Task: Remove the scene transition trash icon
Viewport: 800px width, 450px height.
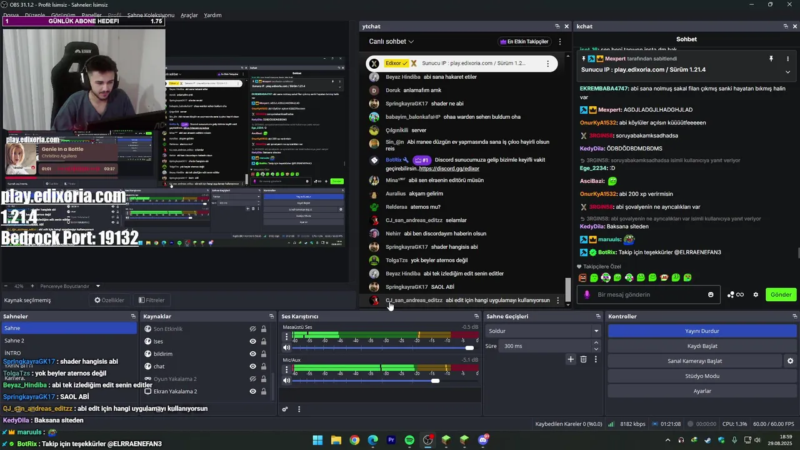Action: click(584, 359)
